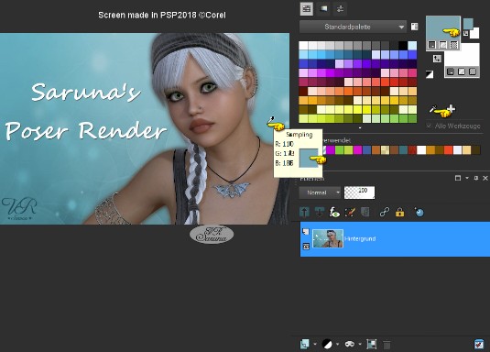This screenshot has height=352, width=490.
Task: Click the layer opacity field showing 100
Action: point(359,192)
